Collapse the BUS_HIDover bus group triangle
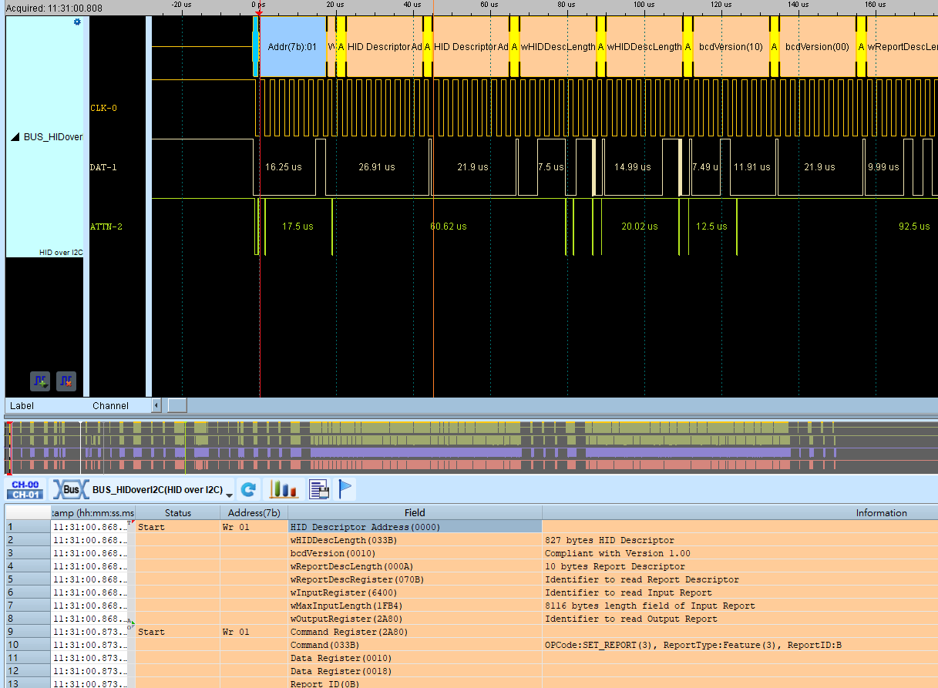The image size is (938, 688). coord(15,137)
